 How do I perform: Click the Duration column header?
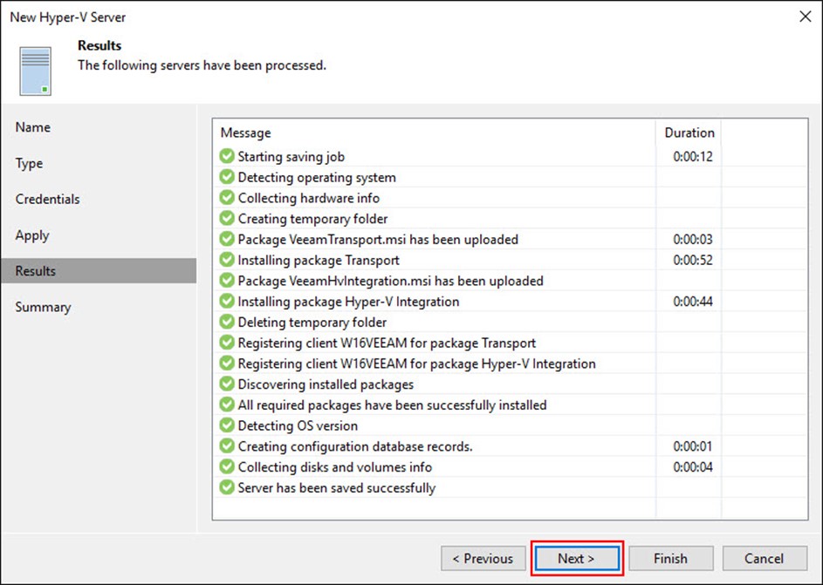coord(689,133)
